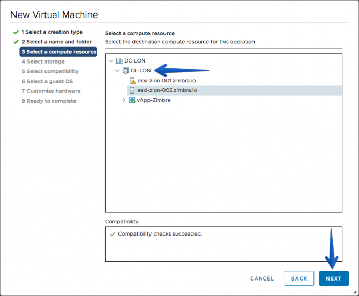The image size is (359, 296).
Task: Cancel the New Virtual Machine wizard
Action: pyautogui.click(x=262, y=278)
